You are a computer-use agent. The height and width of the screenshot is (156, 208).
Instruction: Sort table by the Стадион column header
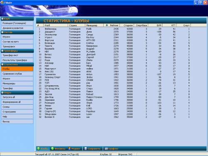[x=126, y=25]
